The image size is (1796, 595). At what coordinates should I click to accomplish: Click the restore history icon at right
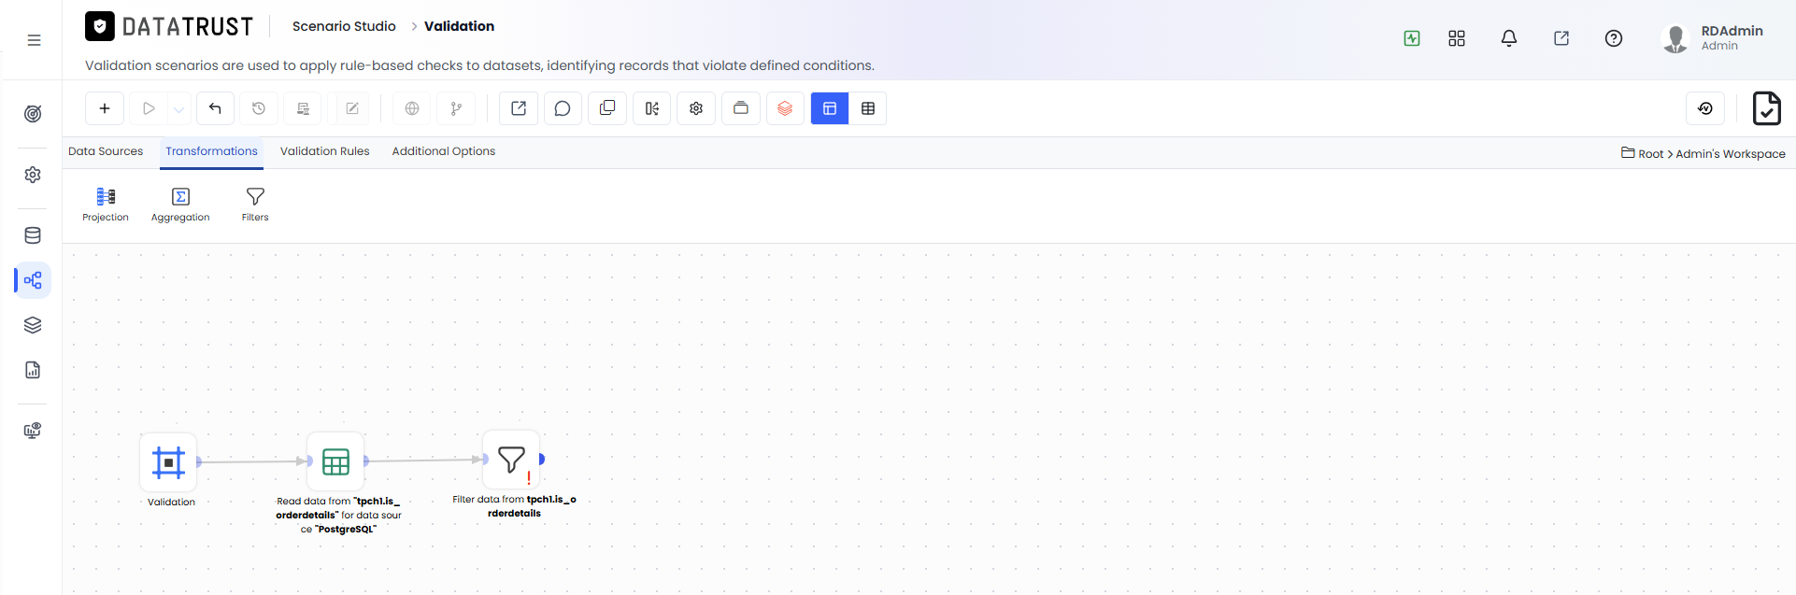click(1705, 108)
